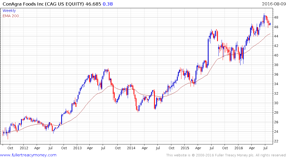Click the 22 price axis label
286x159 pixels.
[x=276, y=141]
